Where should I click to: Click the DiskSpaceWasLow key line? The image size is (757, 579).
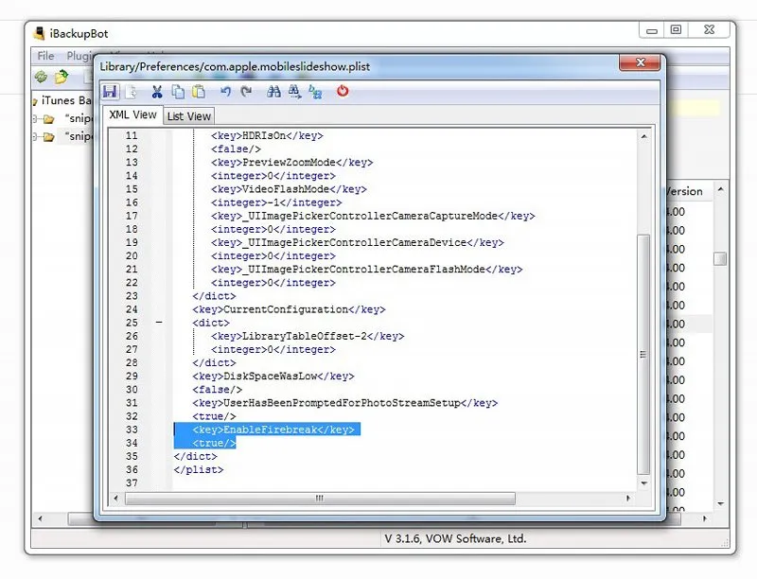(x=273, y=376)
